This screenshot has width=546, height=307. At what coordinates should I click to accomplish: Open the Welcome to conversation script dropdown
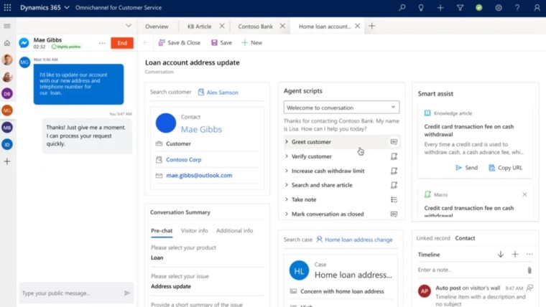(x=341, y=108)
